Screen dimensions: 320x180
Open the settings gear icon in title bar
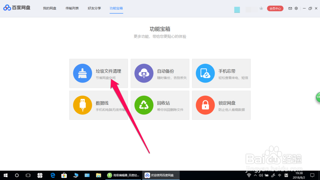(296, 8)
